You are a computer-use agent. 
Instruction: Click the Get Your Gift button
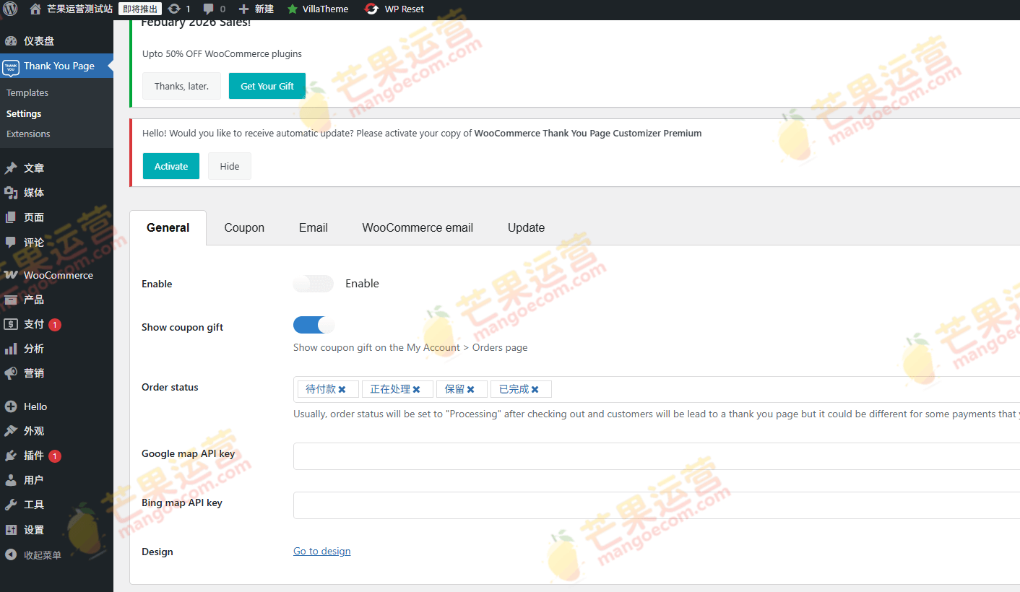[267, 85]
